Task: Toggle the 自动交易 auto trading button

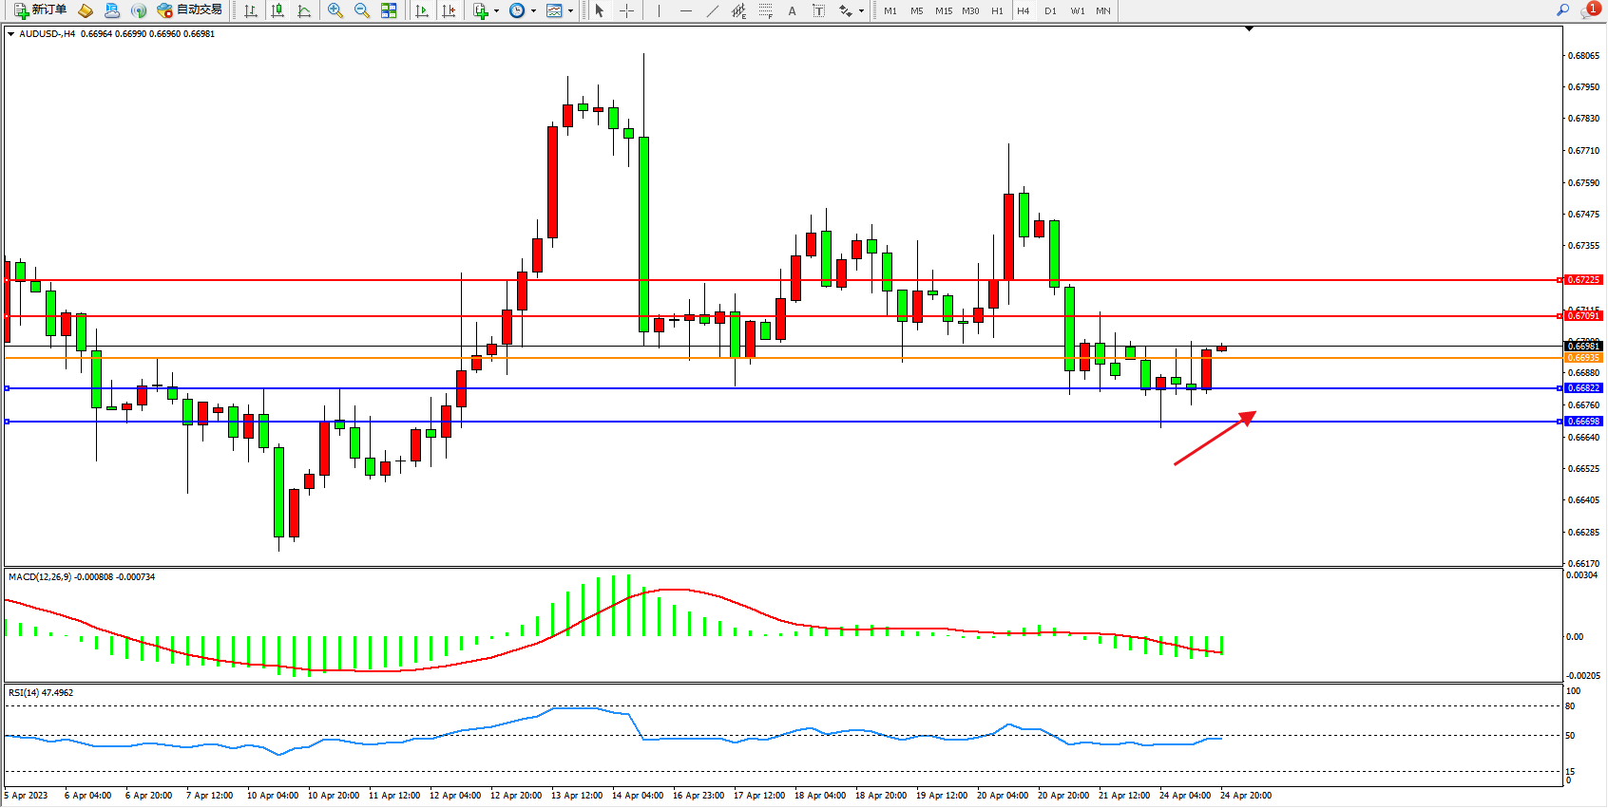Action: coord(190,10)
